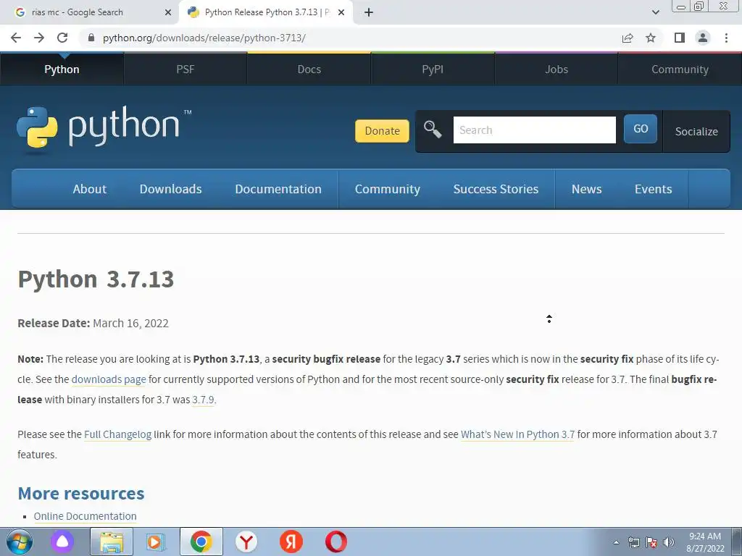Go forward using the browser forward arrow
742x556 pixels.
tap(39, 38)
